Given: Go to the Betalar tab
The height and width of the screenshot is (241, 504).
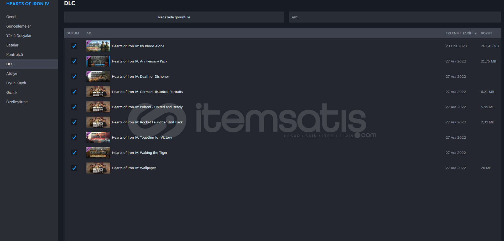Looking at the screenshot, I should tap(29, 45).
